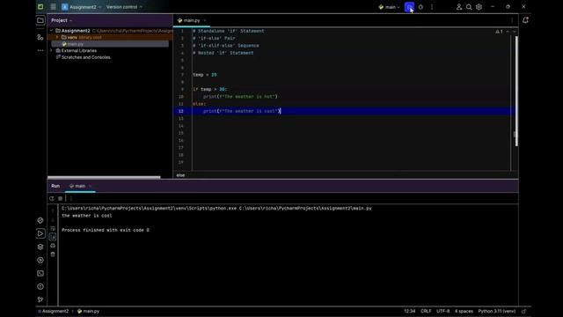Viewport: 563px width, 317px height.
Task: Click 'temp = 25' on line 7
Action: pos(205,75)
